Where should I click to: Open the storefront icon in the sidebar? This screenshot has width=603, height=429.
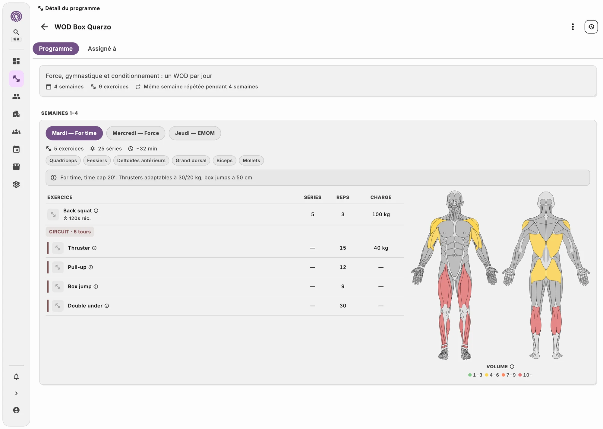tap(16, 167)
